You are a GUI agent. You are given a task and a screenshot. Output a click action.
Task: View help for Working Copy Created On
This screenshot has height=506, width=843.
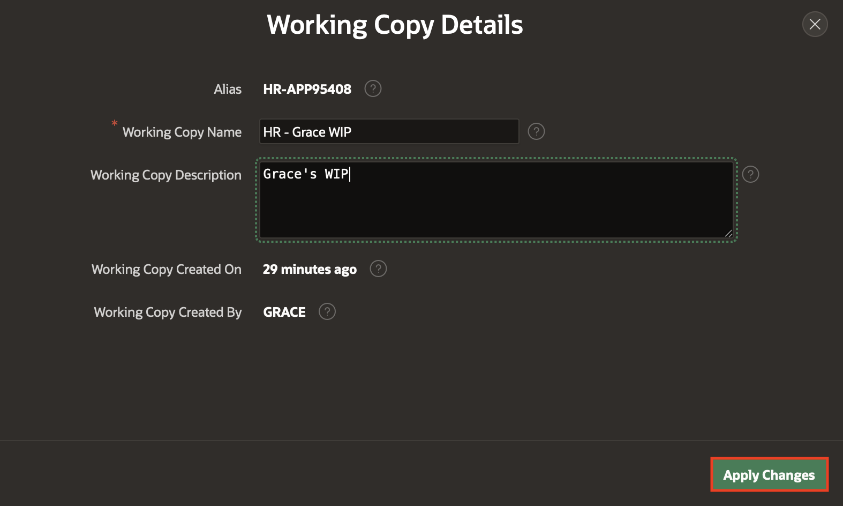pyautogui.click(x=378, y=269)
